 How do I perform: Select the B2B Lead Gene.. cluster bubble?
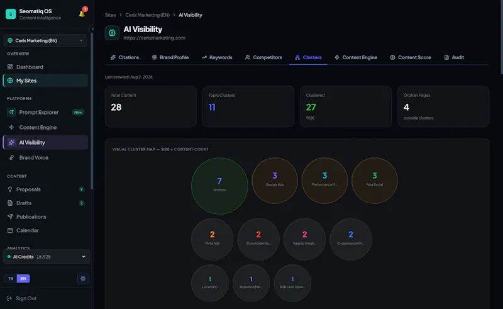292,283
